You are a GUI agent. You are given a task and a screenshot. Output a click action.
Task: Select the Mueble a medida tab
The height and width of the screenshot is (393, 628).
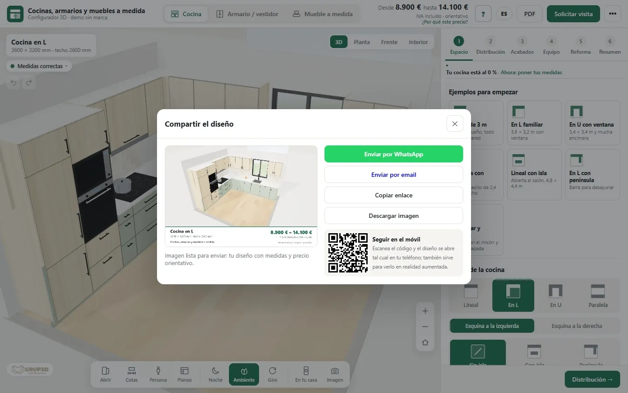click(322, 14)
